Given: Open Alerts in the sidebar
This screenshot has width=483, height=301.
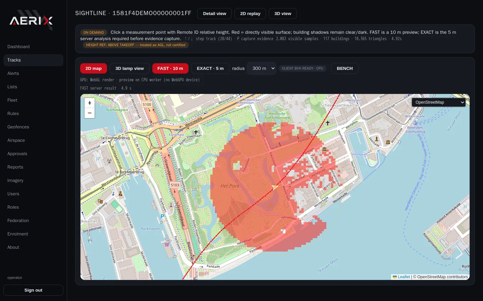Looking at the screenshot, I should [x=33, y=73].
